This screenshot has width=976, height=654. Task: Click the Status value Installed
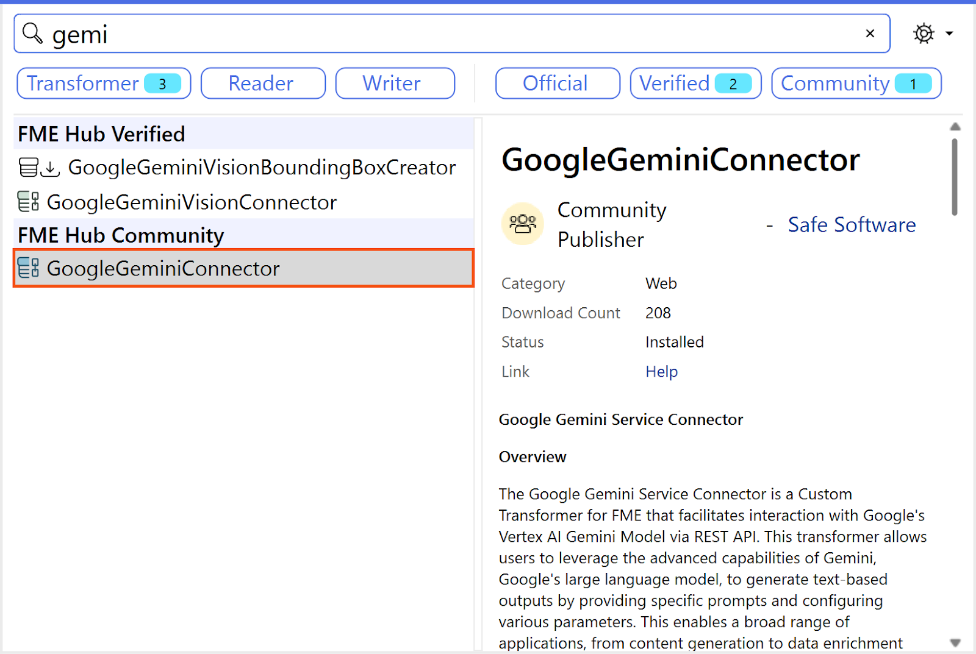[x=674, y=343]
